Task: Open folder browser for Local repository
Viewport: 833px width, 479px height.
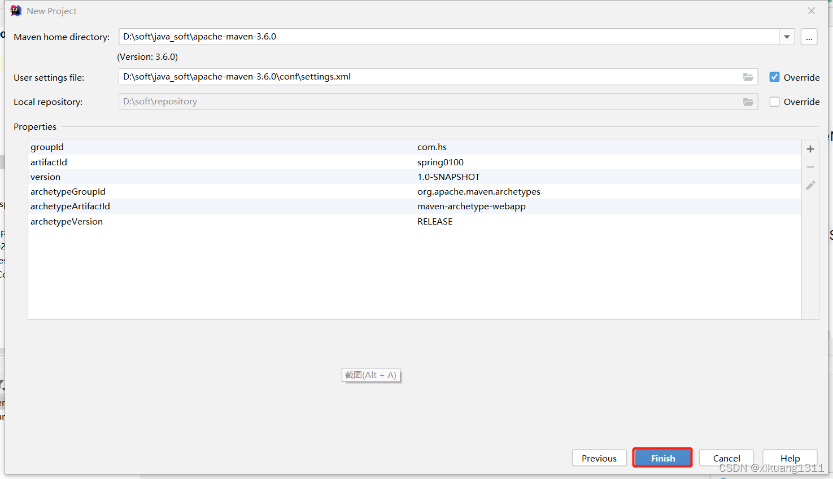Action: (748, 102)
